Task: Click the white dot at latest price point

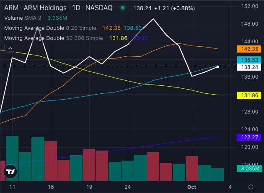Action: [217, 67]
